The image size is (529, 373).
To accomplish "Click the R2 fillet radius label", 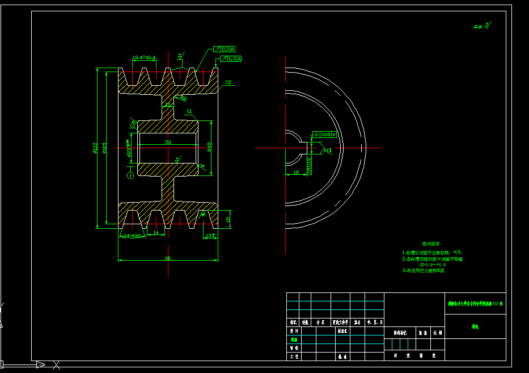I will [183, 98].
